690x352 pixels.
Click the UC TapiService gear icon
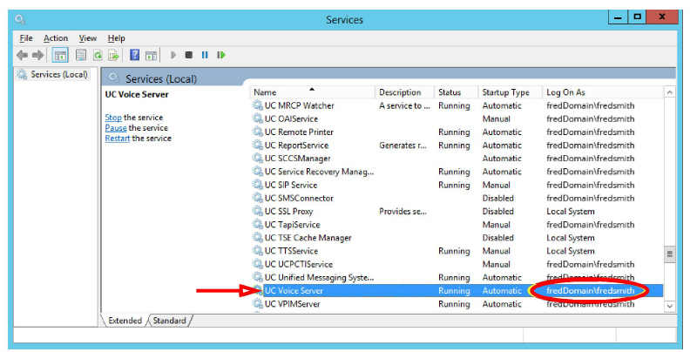257,224
